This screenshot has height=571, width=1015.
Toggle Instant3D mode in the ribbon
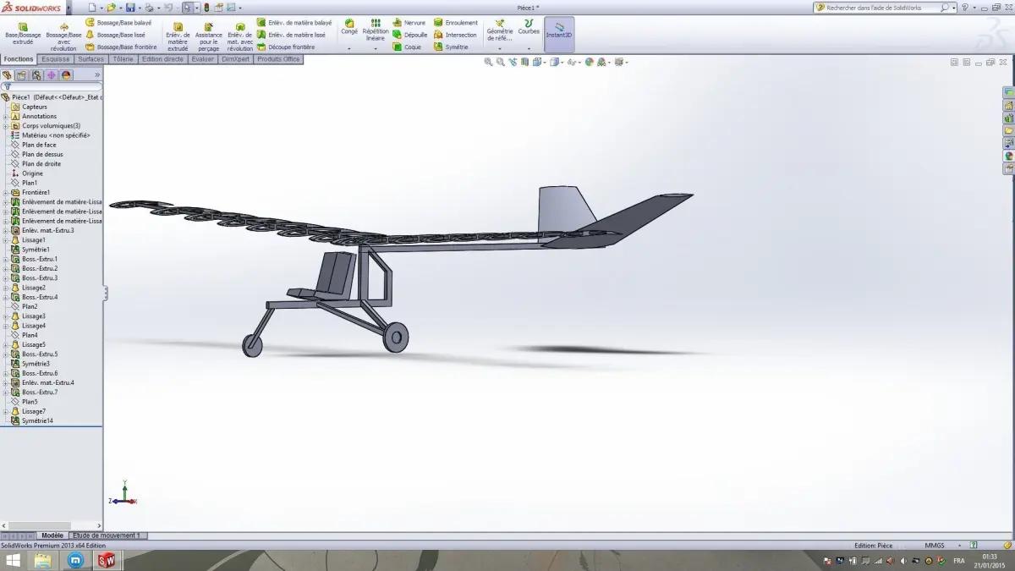click(558, 31)
